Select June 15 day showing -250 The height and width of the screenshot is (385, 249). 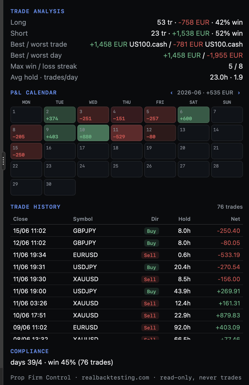pyautogui.click(x=26, y=151)
